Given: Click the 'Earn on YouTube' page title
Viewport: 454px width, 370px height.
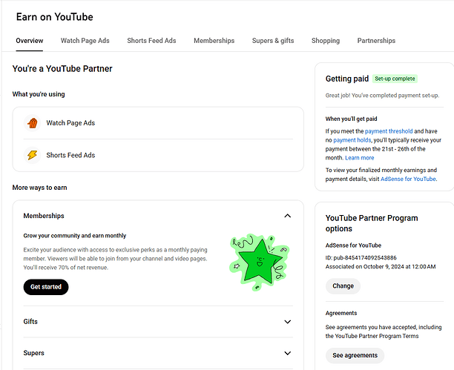Looking at the screenshot, I should pos(55,17).
